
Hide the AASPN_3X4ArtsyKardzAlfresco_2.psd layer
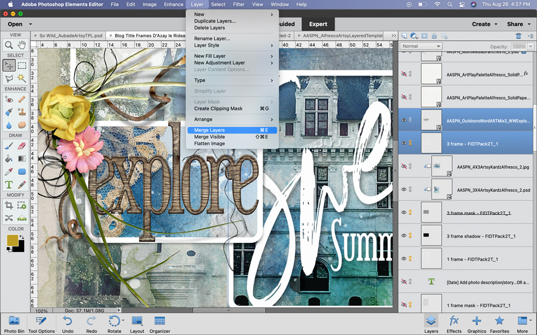404,189
